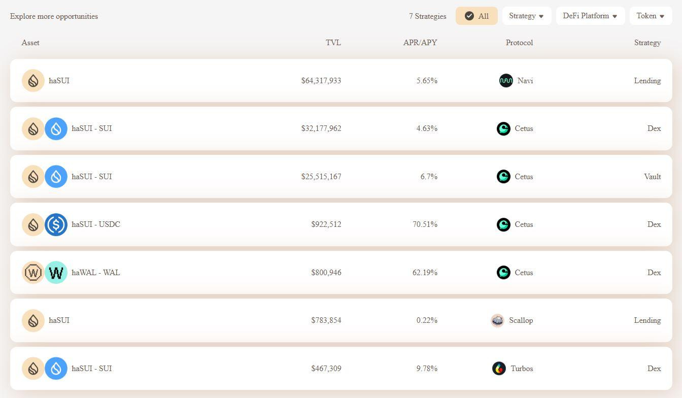Image resolution: width=682 pixels, height=398 pixels.
Task: Click the 'Turbos' protocol name
Action: click(522, 369)
